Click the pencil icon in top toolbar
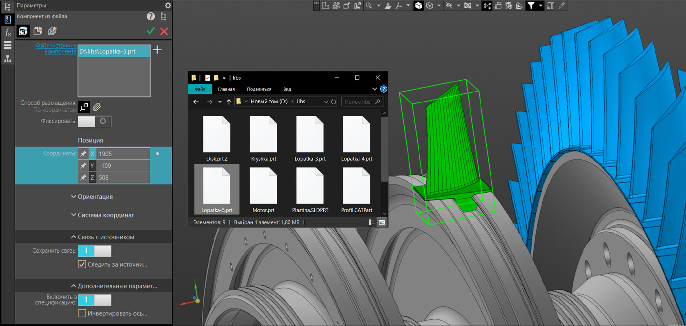Screen dimensions: 686x326 pyautogui.click(x=562, y=6)
